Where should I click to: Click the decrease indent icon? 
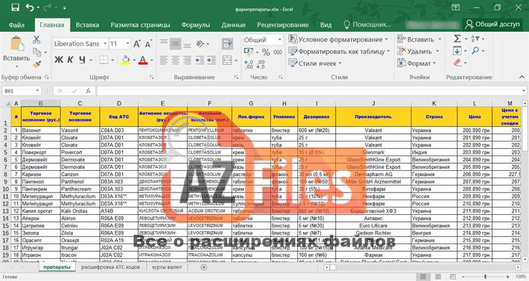200,60
